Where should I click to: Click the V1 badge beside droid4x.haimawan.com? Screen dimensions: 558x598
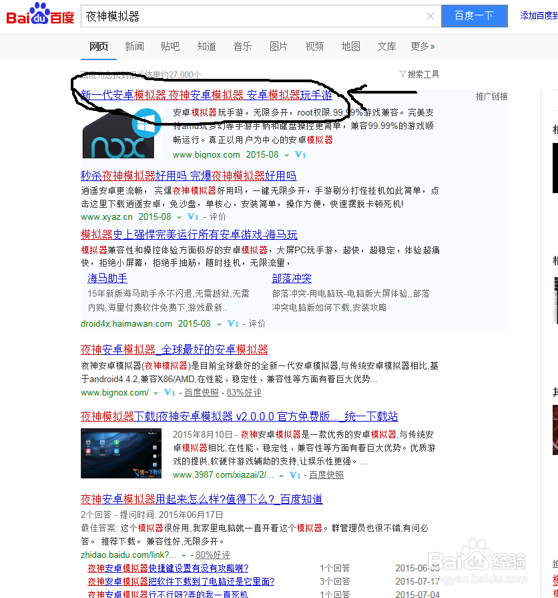point(233,323)
